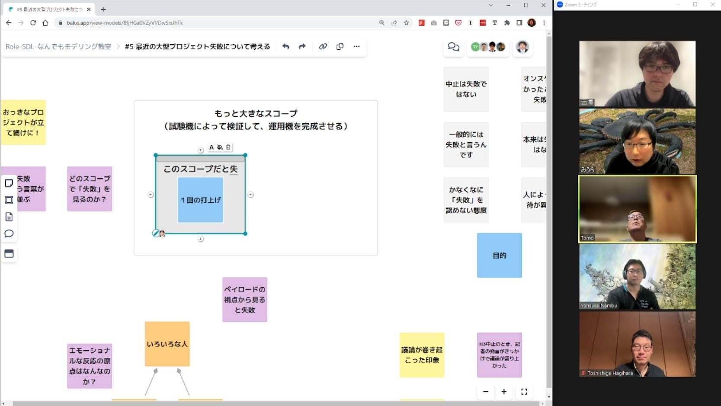The height and width of the screenshot is (406, 721).
Task: Select the sticky note tool in sidebar
Action: click(9, 183)
